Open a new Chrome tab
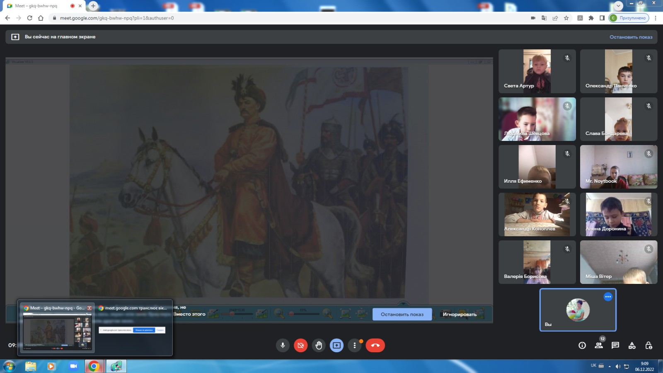 93,6
